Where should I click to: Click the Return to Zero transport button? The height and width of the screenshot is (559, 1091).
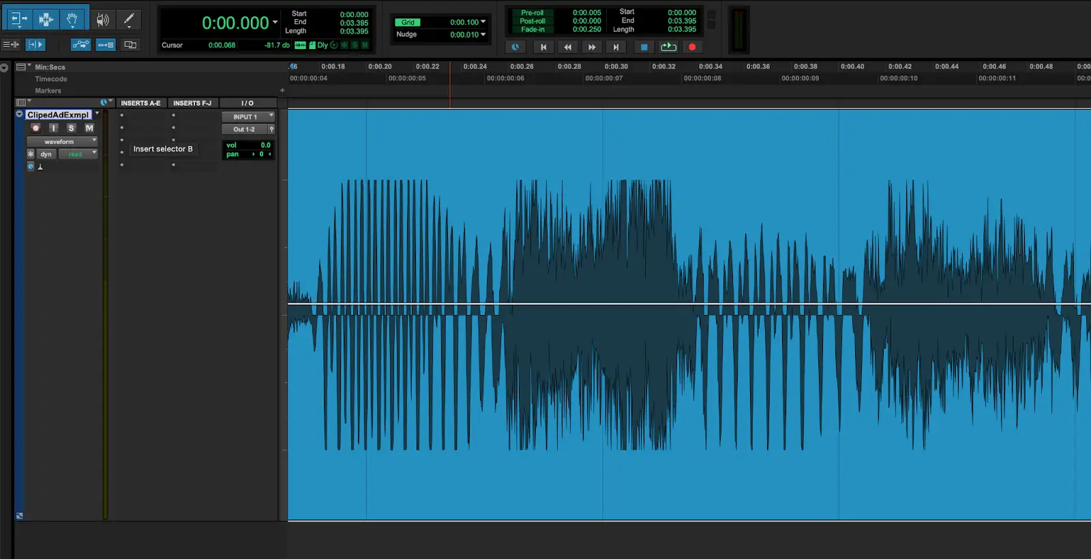pos(543,47)
